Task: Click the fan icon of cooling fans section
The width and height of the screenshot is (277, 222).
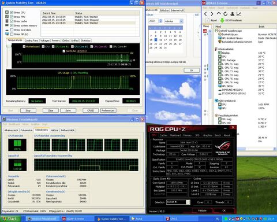Action: (x=216, y=101)
